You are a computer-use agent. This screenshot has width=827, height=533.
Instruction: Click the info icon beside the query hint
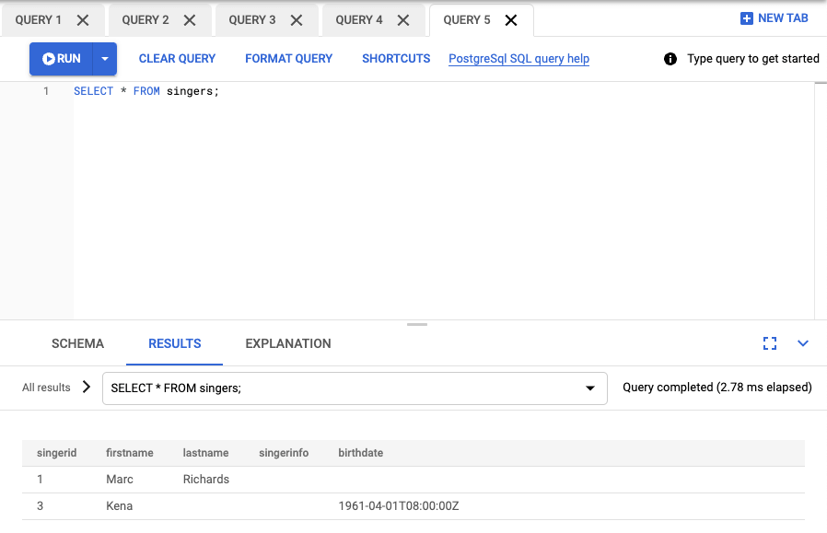[x=670, y=58]
